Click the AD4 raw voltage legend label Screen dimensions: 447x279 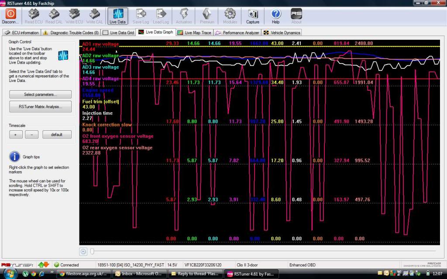tap(101, 78)
